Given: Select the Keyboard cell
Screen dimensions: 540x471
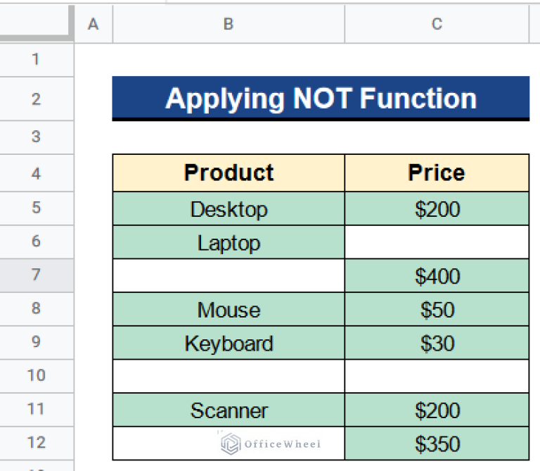Looking at the screenshot, I should (x=229, y=344).
